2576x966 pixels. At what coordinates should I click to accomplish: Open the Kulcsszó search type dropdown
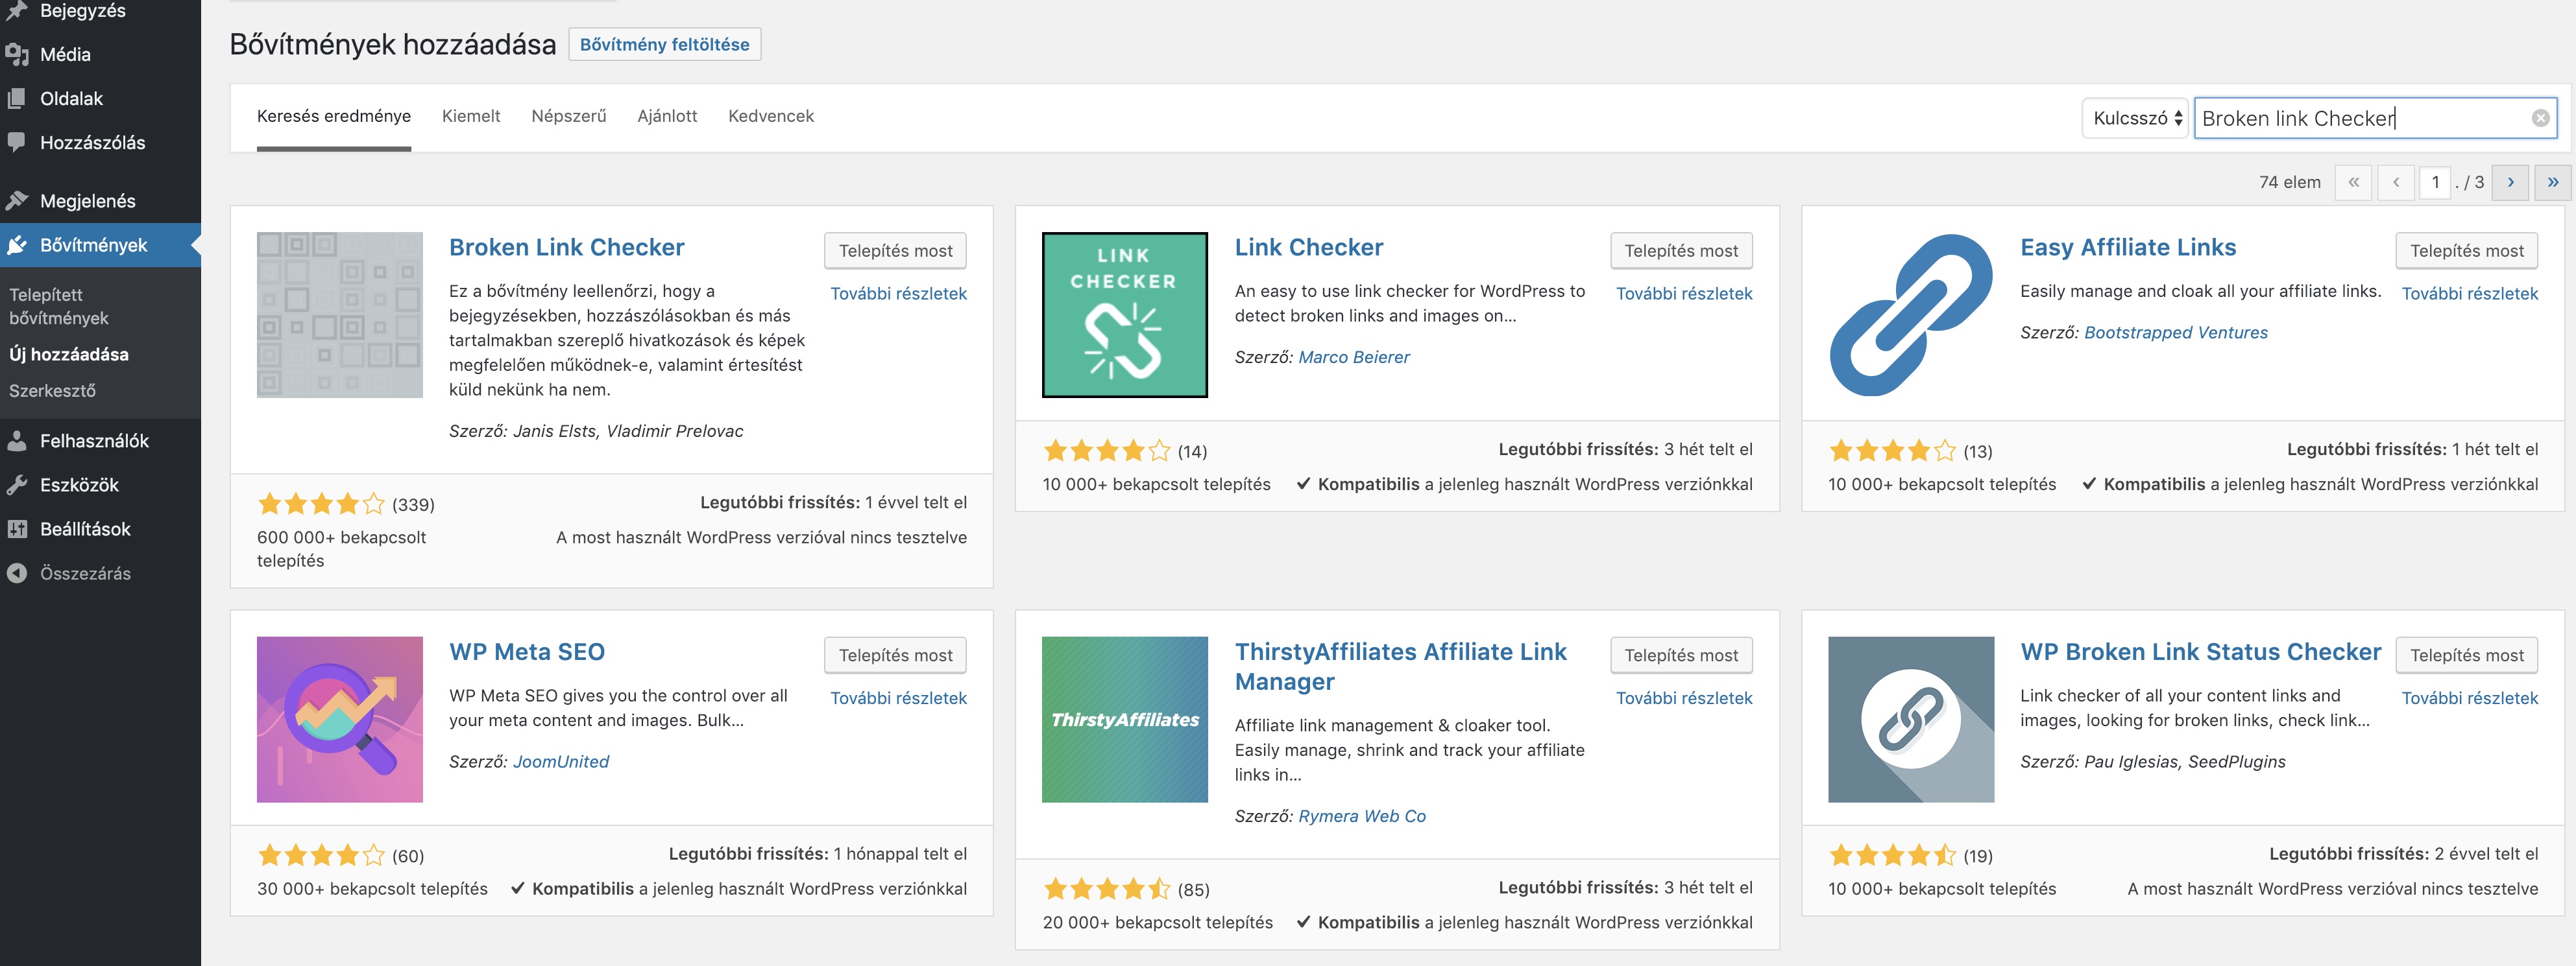[2135, 118]
